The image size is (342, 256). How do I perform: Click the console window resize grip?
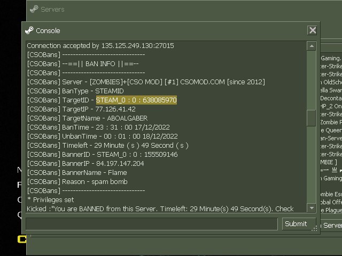click(x=315, y=228)
